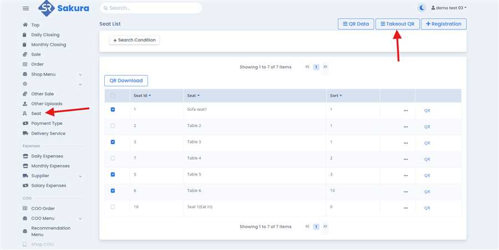
Task: Click the Top home icon
Action: [25, 25]
